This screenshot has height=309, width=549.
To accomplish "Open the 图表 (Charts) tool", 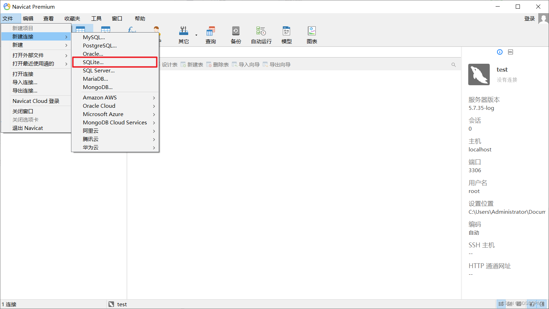I will [x=312, y=35].
